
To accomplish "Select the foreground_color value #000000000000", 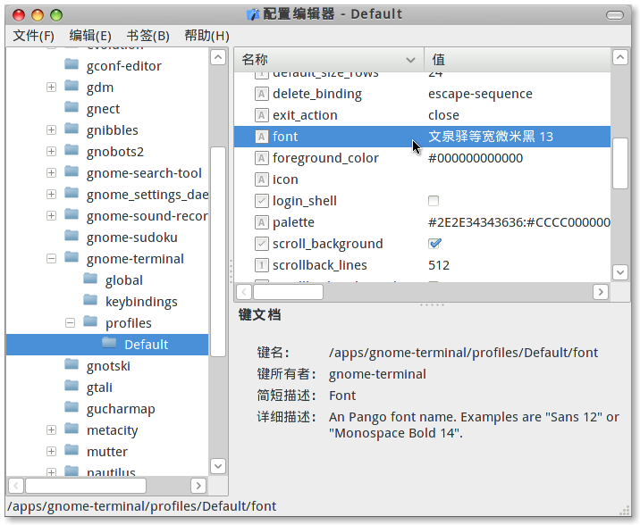I will [476, 158].
